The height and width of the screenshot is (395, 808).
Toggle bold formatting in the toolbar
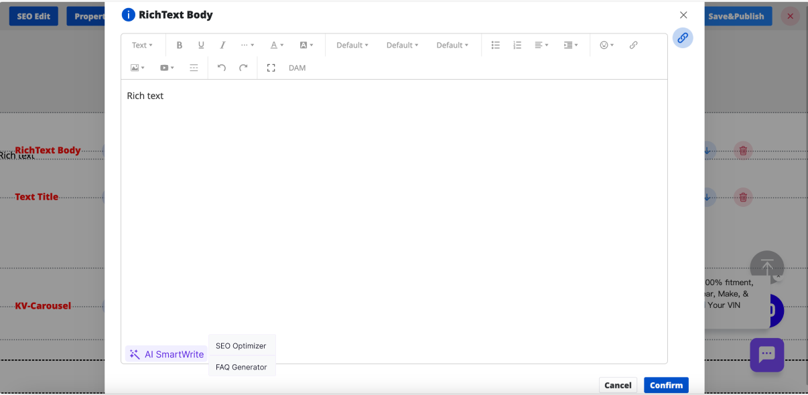pyautogui.click(x=180, y=46)
